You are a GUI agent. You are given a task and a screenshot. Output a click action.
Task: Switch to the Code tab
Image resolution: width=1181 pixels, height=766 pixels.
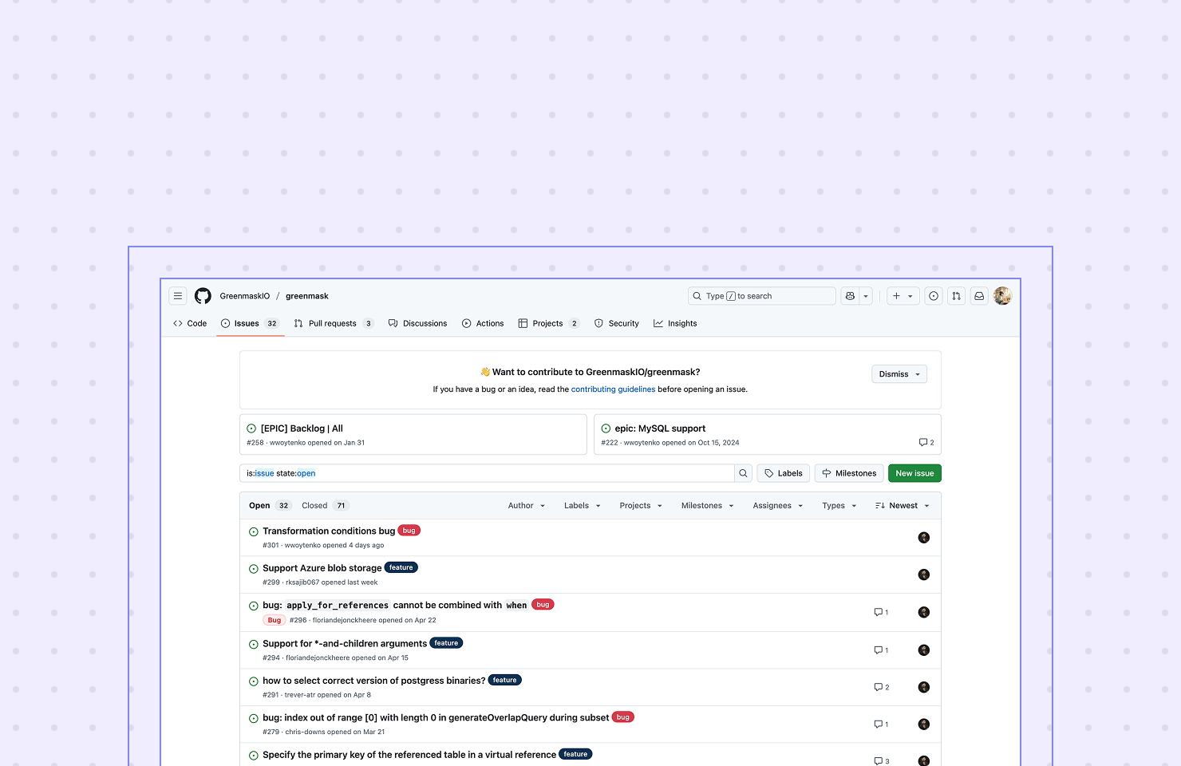(190, 323)
